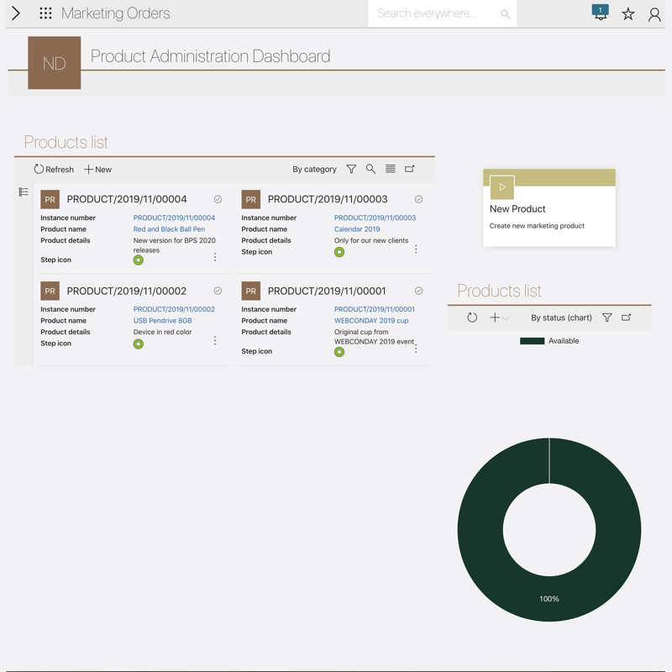
Task: Open the Red and Black Ball Pen link
Action: [169, 228]
